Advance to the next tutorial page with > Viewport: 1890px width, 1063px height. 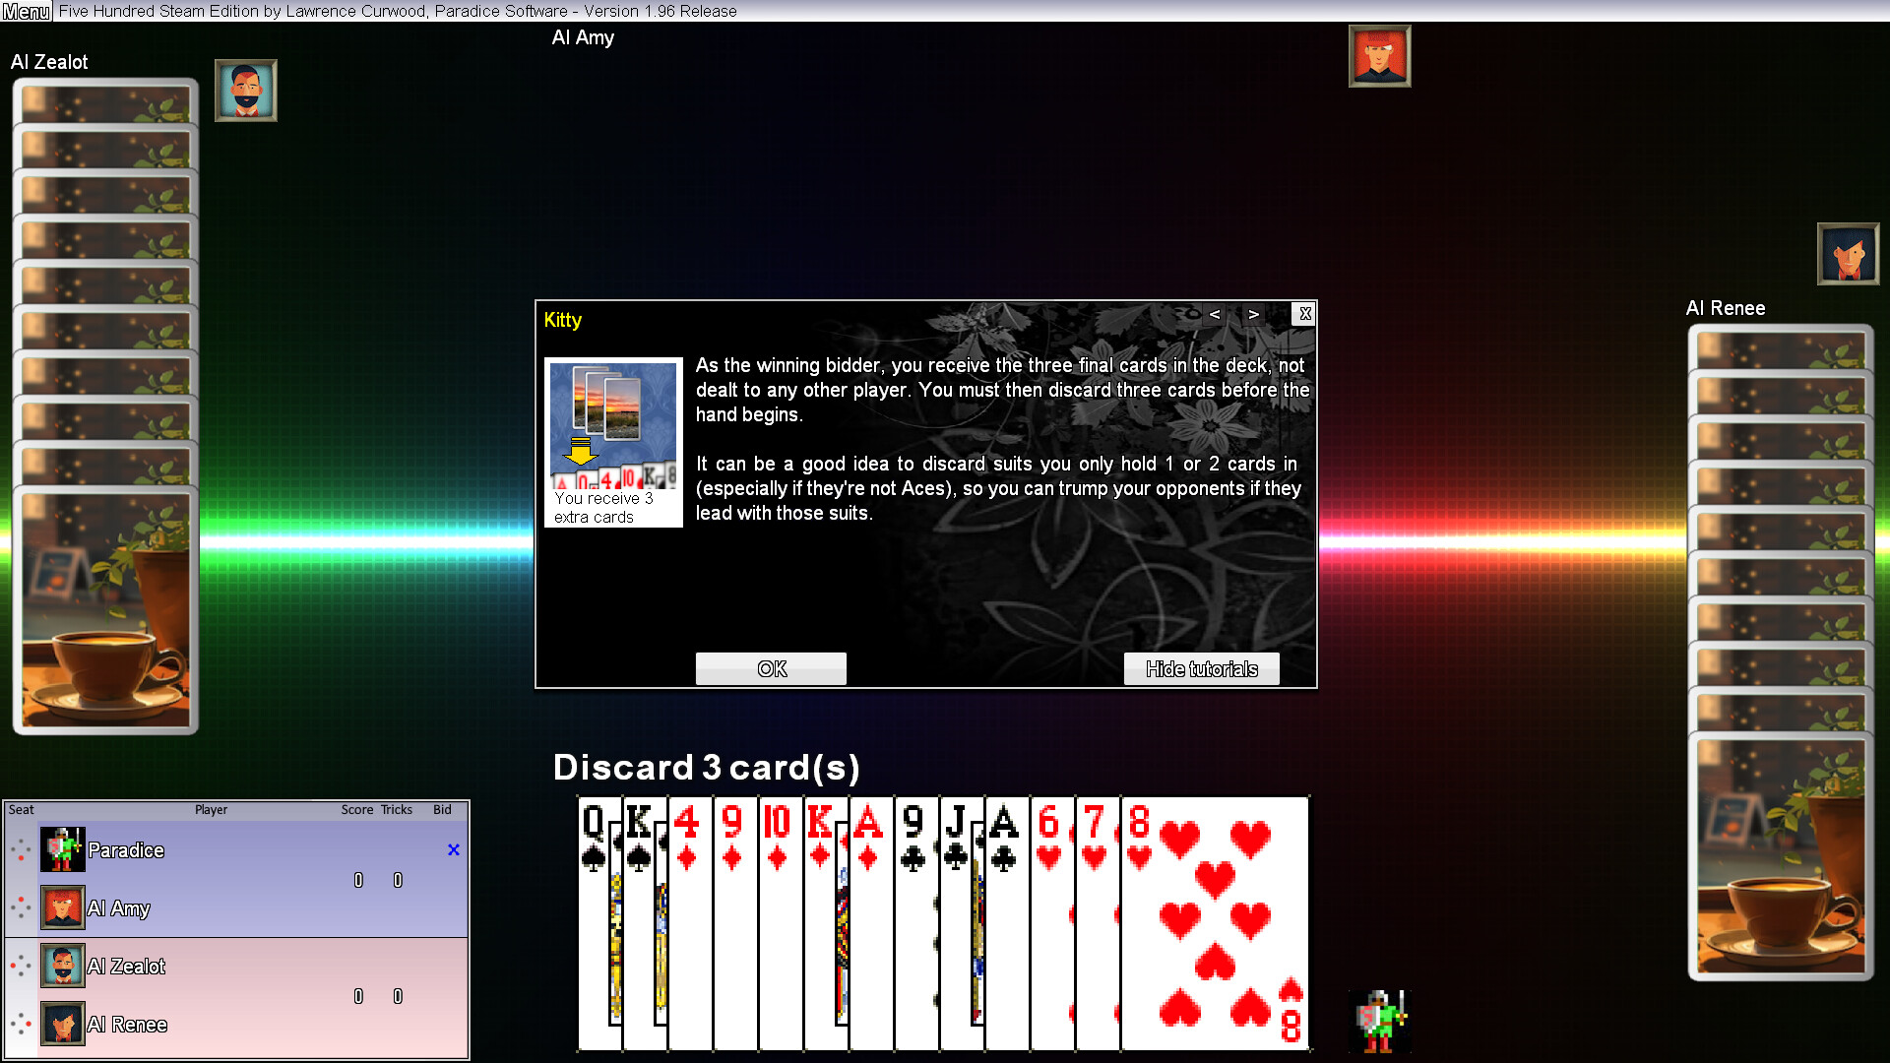coord(1252,315)
